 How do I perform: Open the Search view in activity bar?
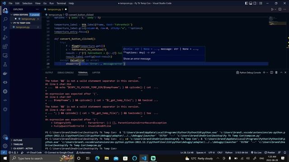[5, 19]
